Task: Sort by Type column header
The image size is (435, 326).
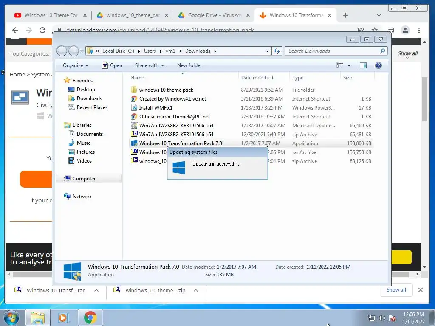Action: click(315, 78)
